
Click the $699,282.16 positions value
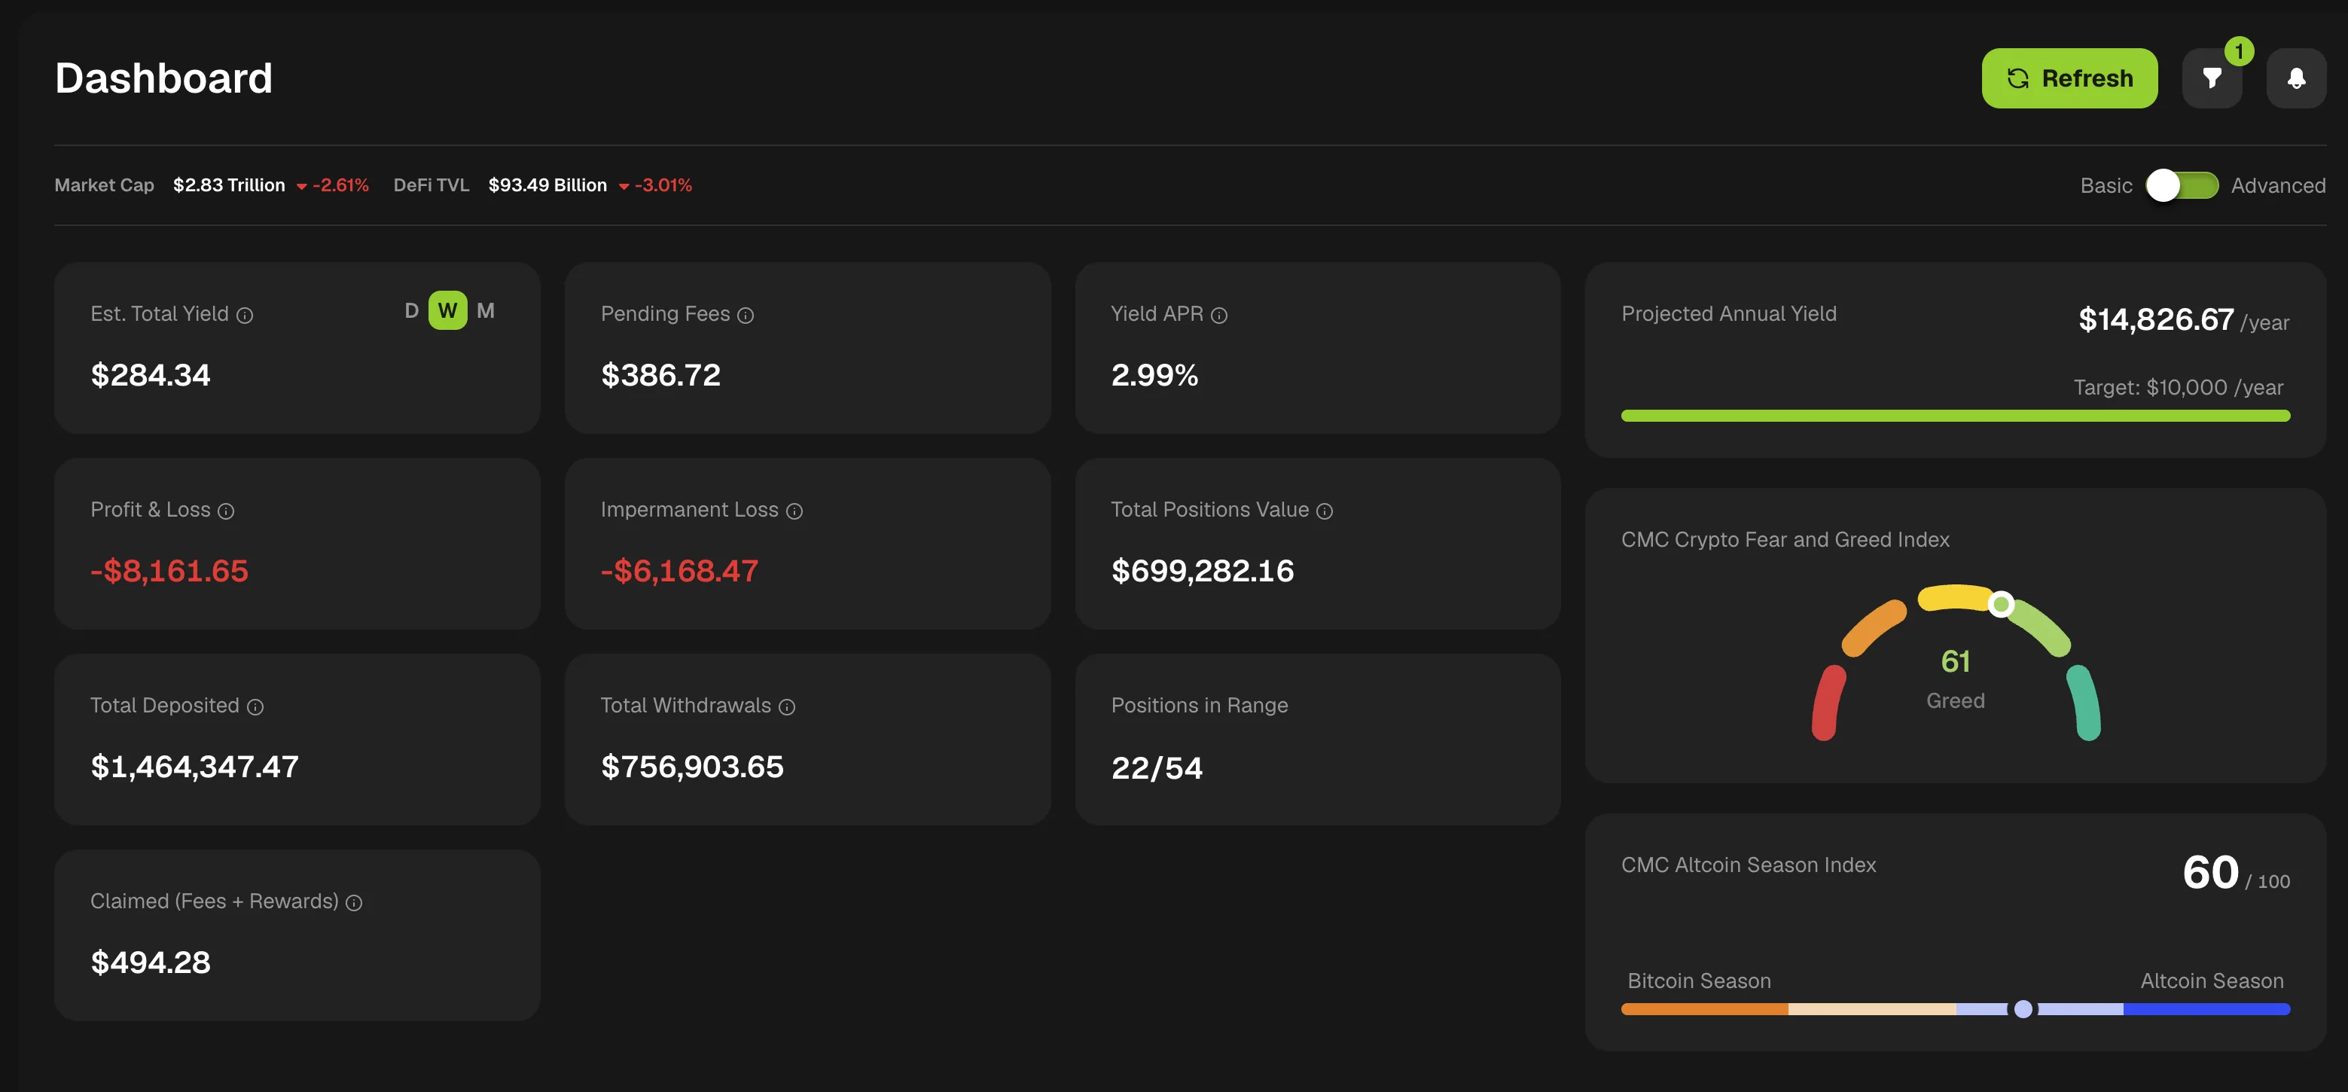pyautogui.click(x=1203, y=571)
